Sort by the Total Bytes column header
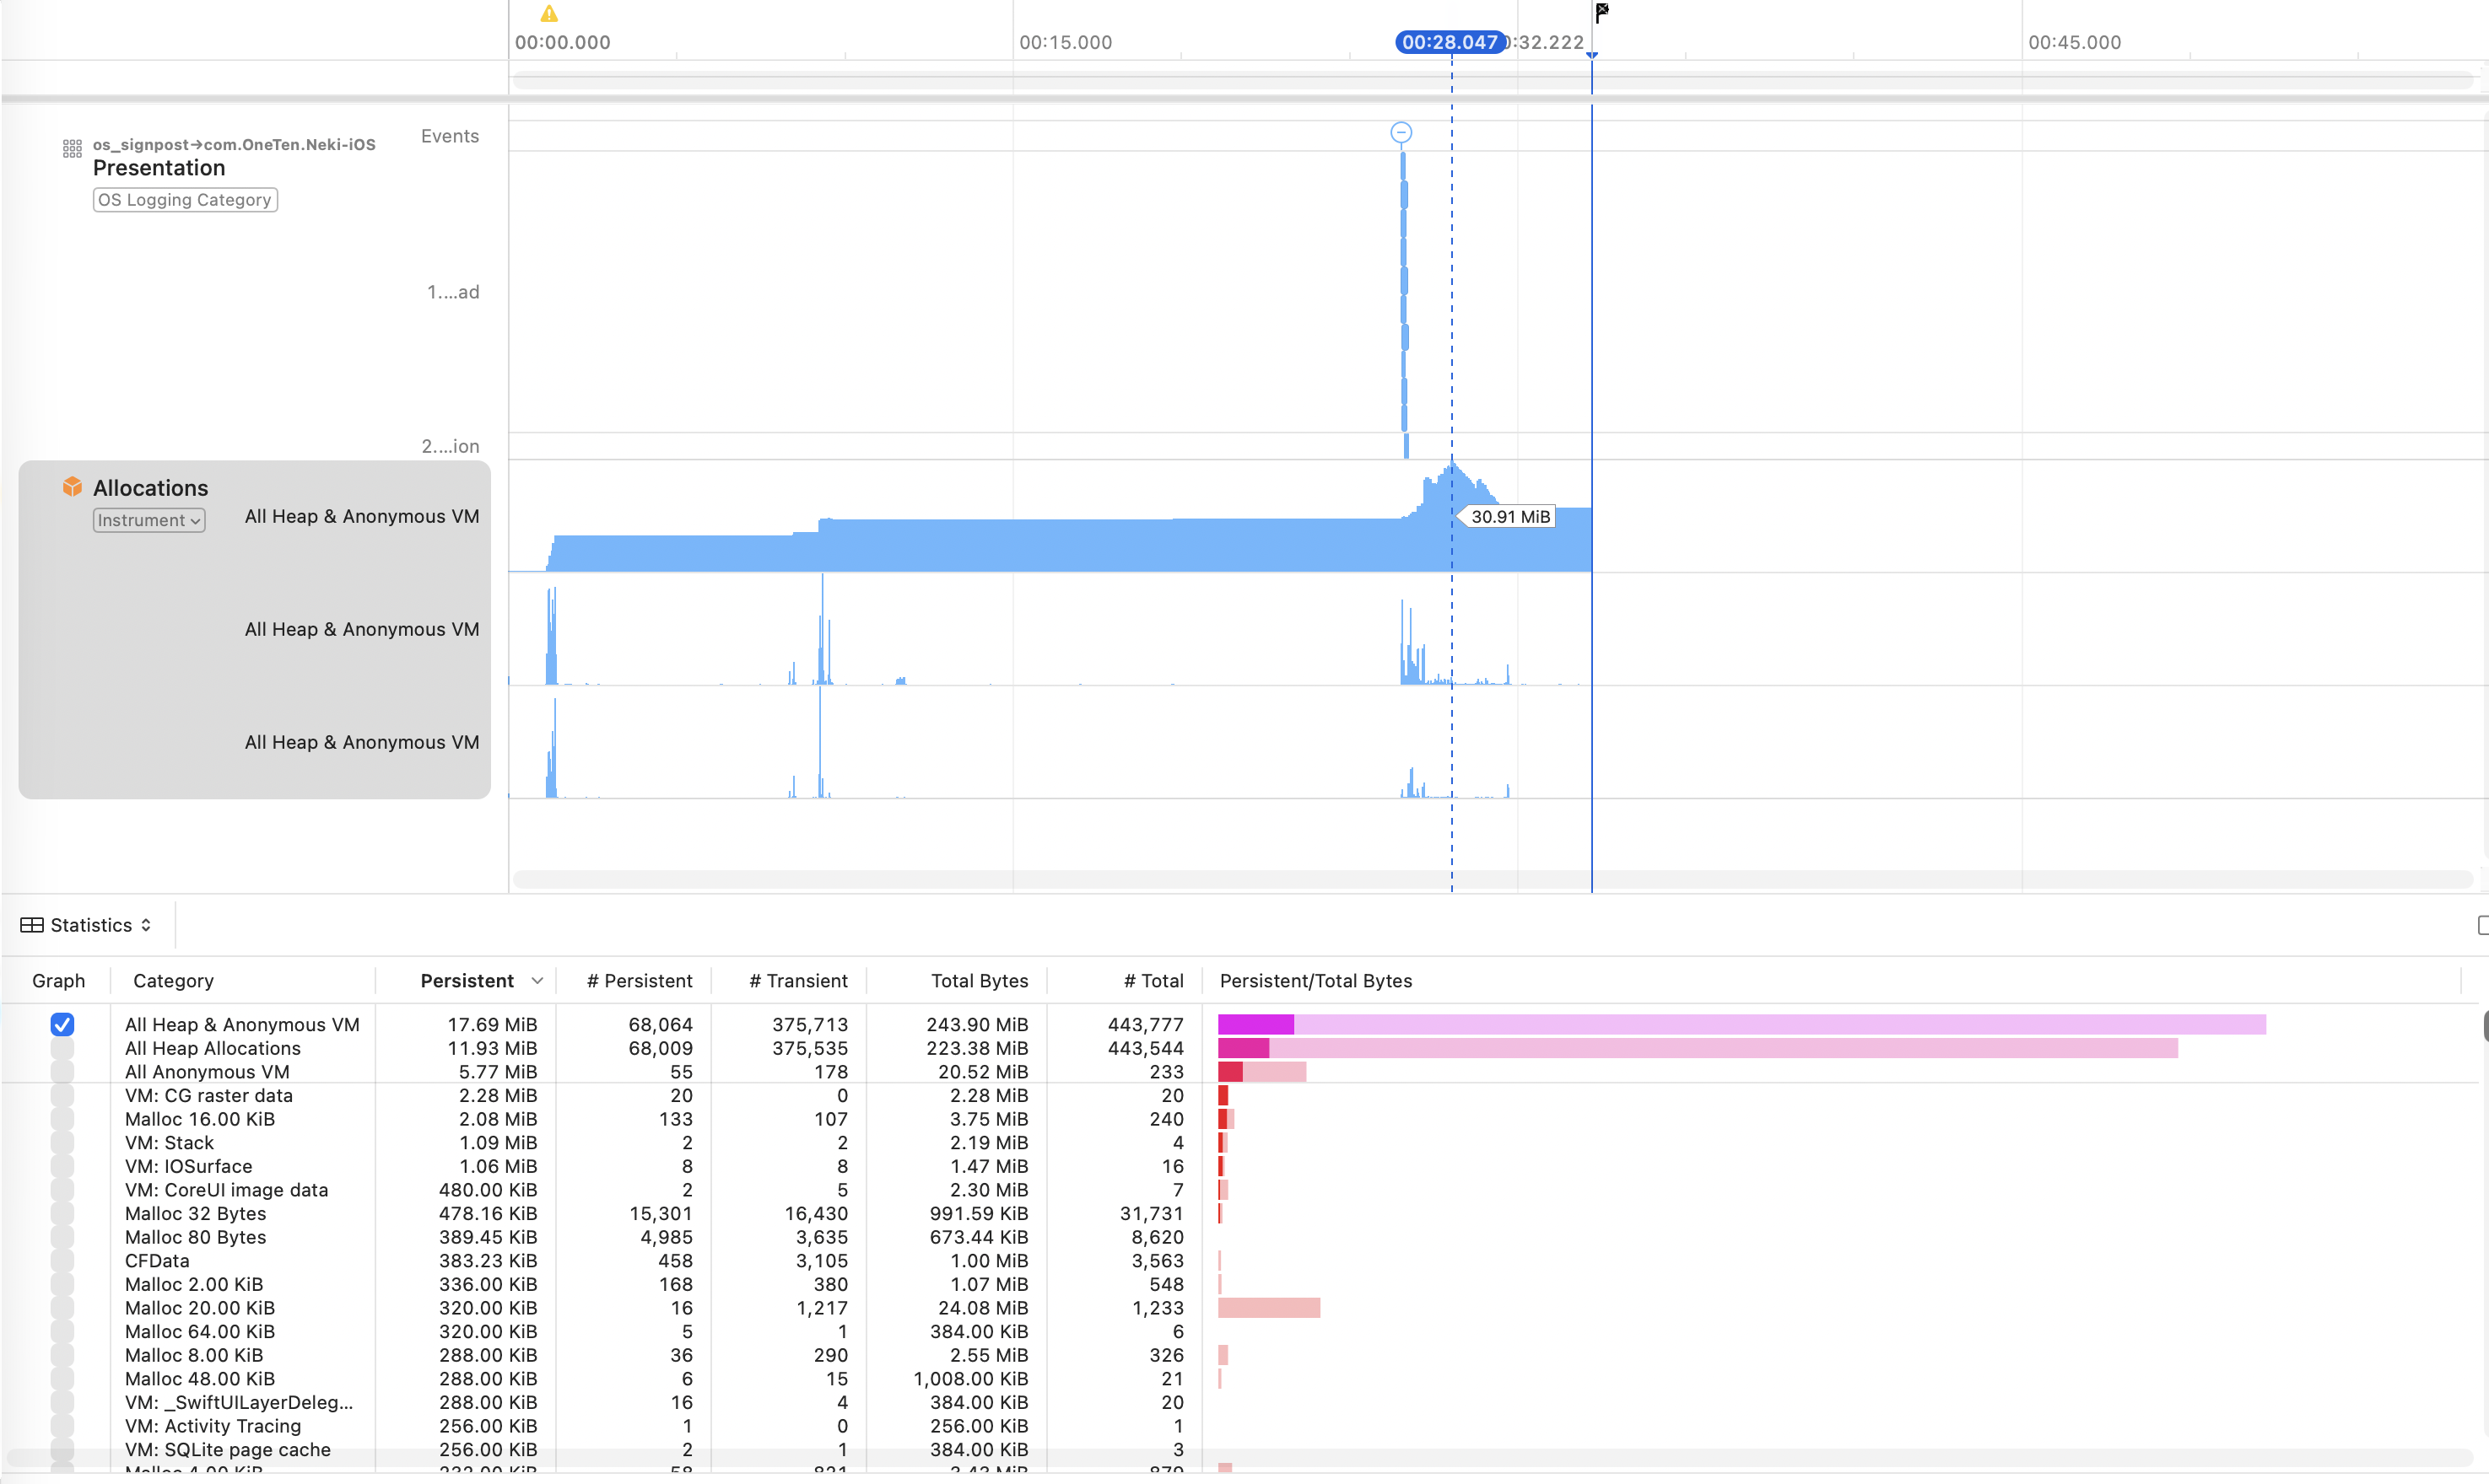The height and width of the screenshot is (1484, 2489). 979,981
